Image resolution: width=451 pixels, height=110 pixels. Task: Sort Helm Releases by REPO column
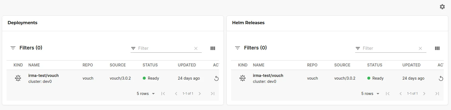click(312, 65)
